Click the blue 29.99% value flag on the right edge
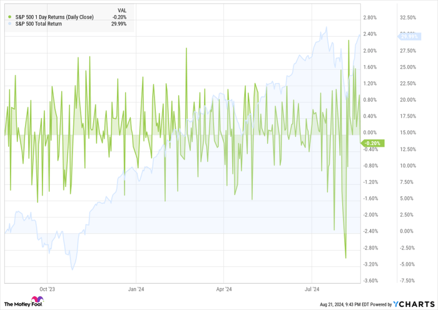Image resolution: width=438 pixels, height=310 pixels. 408,37
